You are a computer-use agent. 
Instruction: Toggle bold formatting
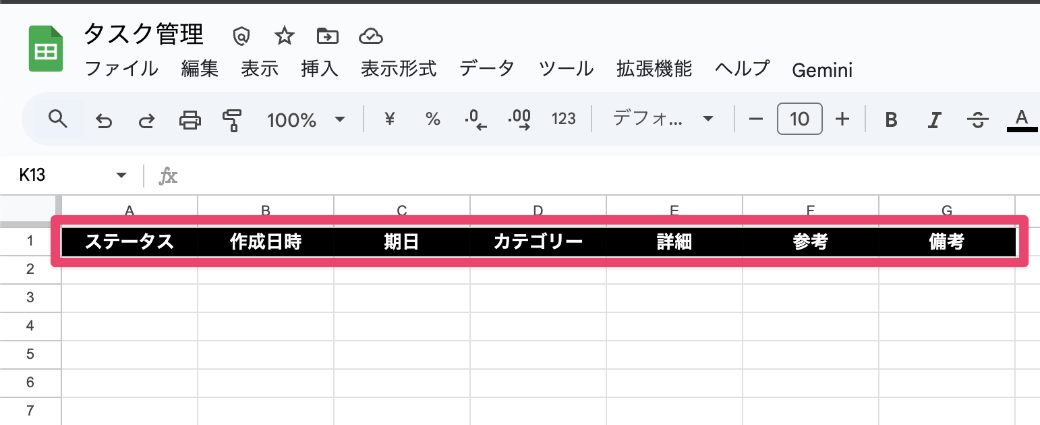coord(891,119)
